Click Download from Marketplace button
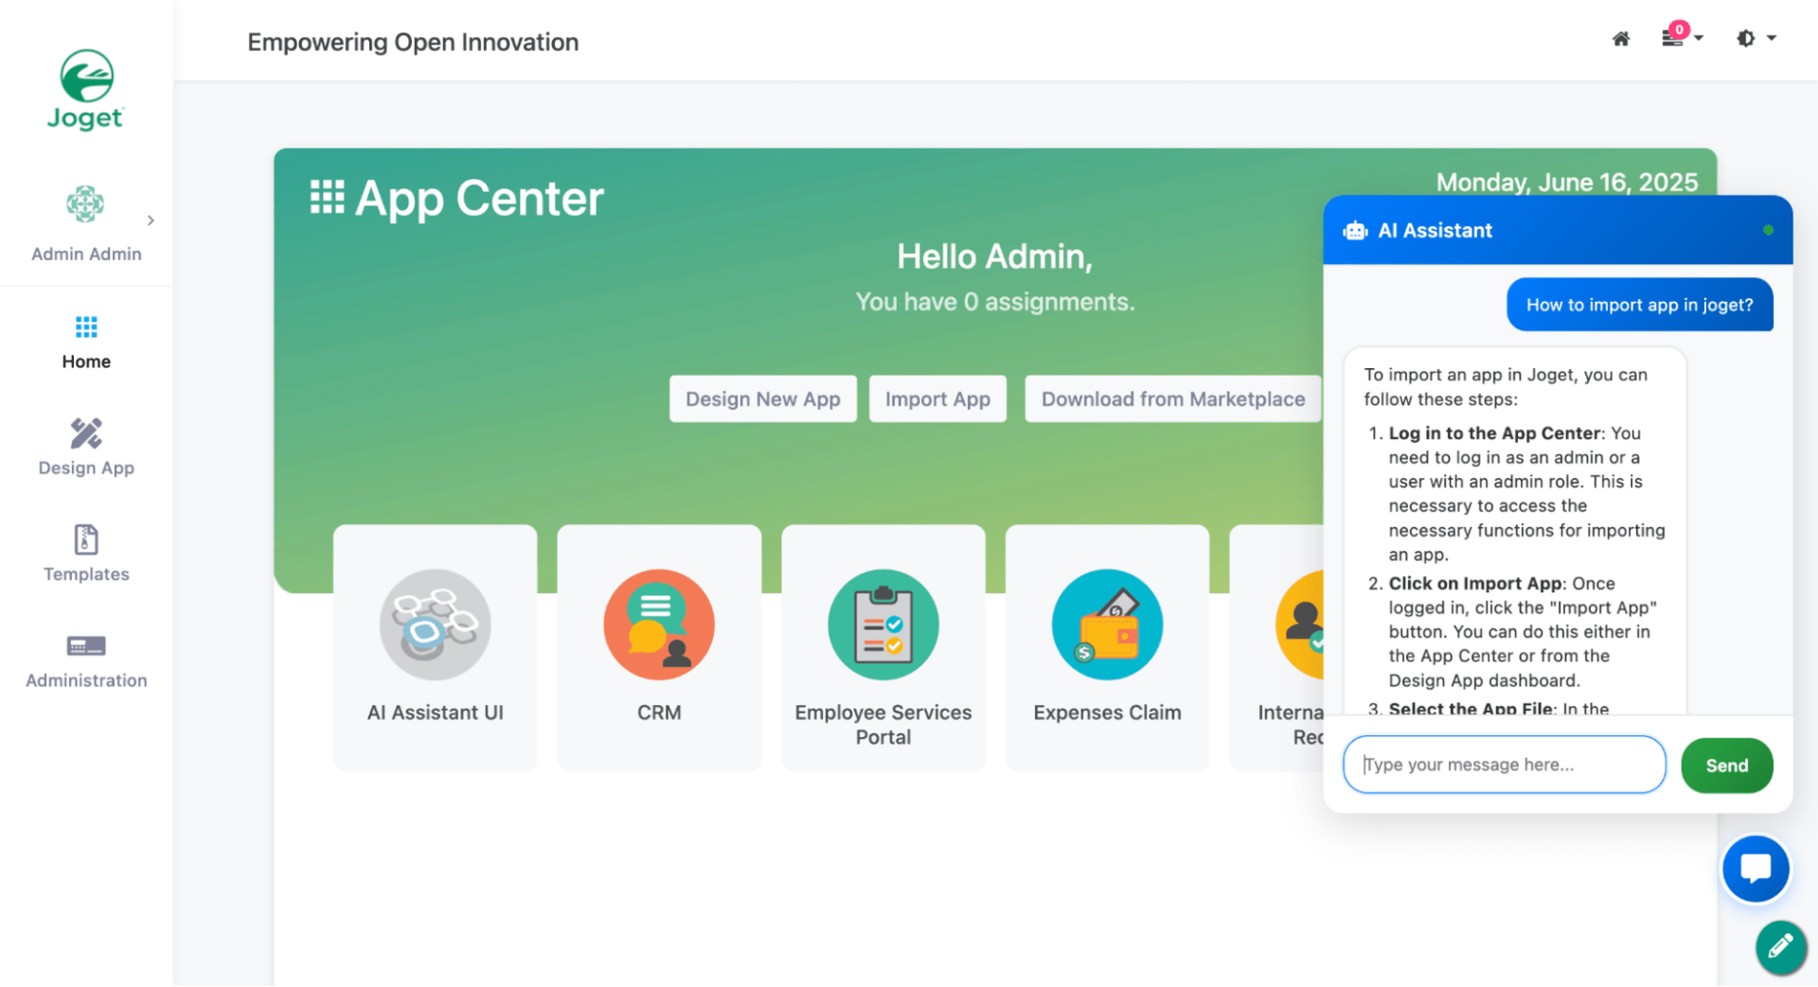Viewport: 1818px width, 987px height. pyautogui.click(x=1172, y=399)
